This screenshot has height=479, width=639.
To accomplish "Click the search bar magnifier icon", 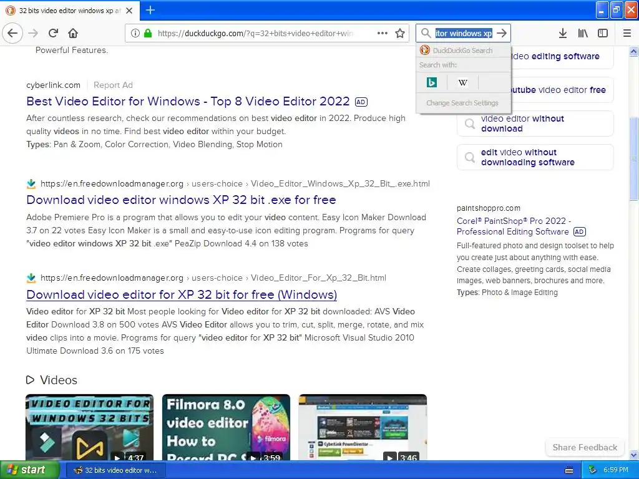I will tap(426, 33).
